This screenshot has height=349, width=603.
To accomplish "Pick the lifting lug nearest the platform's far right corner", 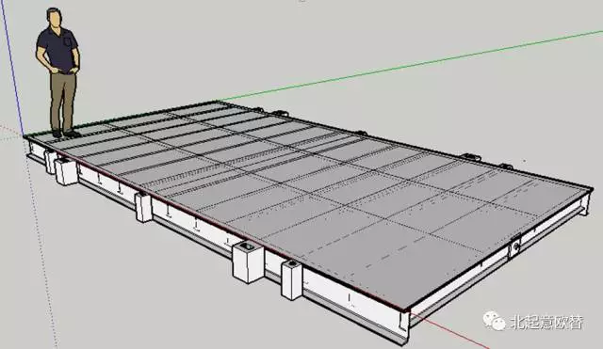I will [505, 167].
